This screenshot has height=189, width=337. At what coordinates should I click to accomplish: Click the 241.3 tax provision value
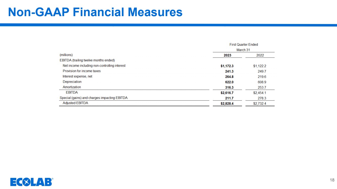click(229, 71)
